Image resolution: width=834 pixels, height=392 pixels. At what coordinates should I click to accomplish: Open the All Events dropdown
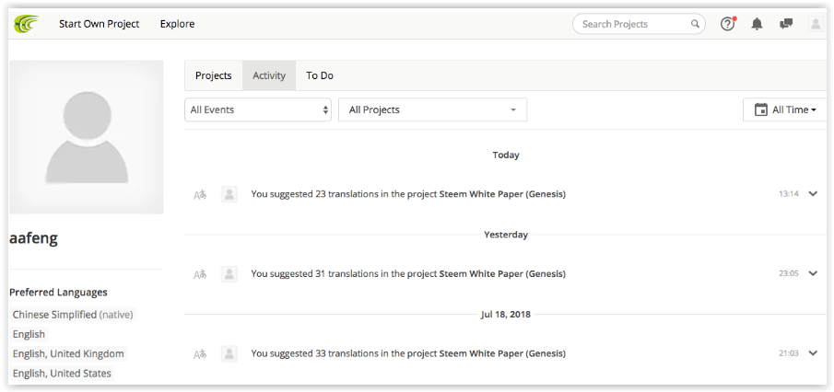point(258,110)
